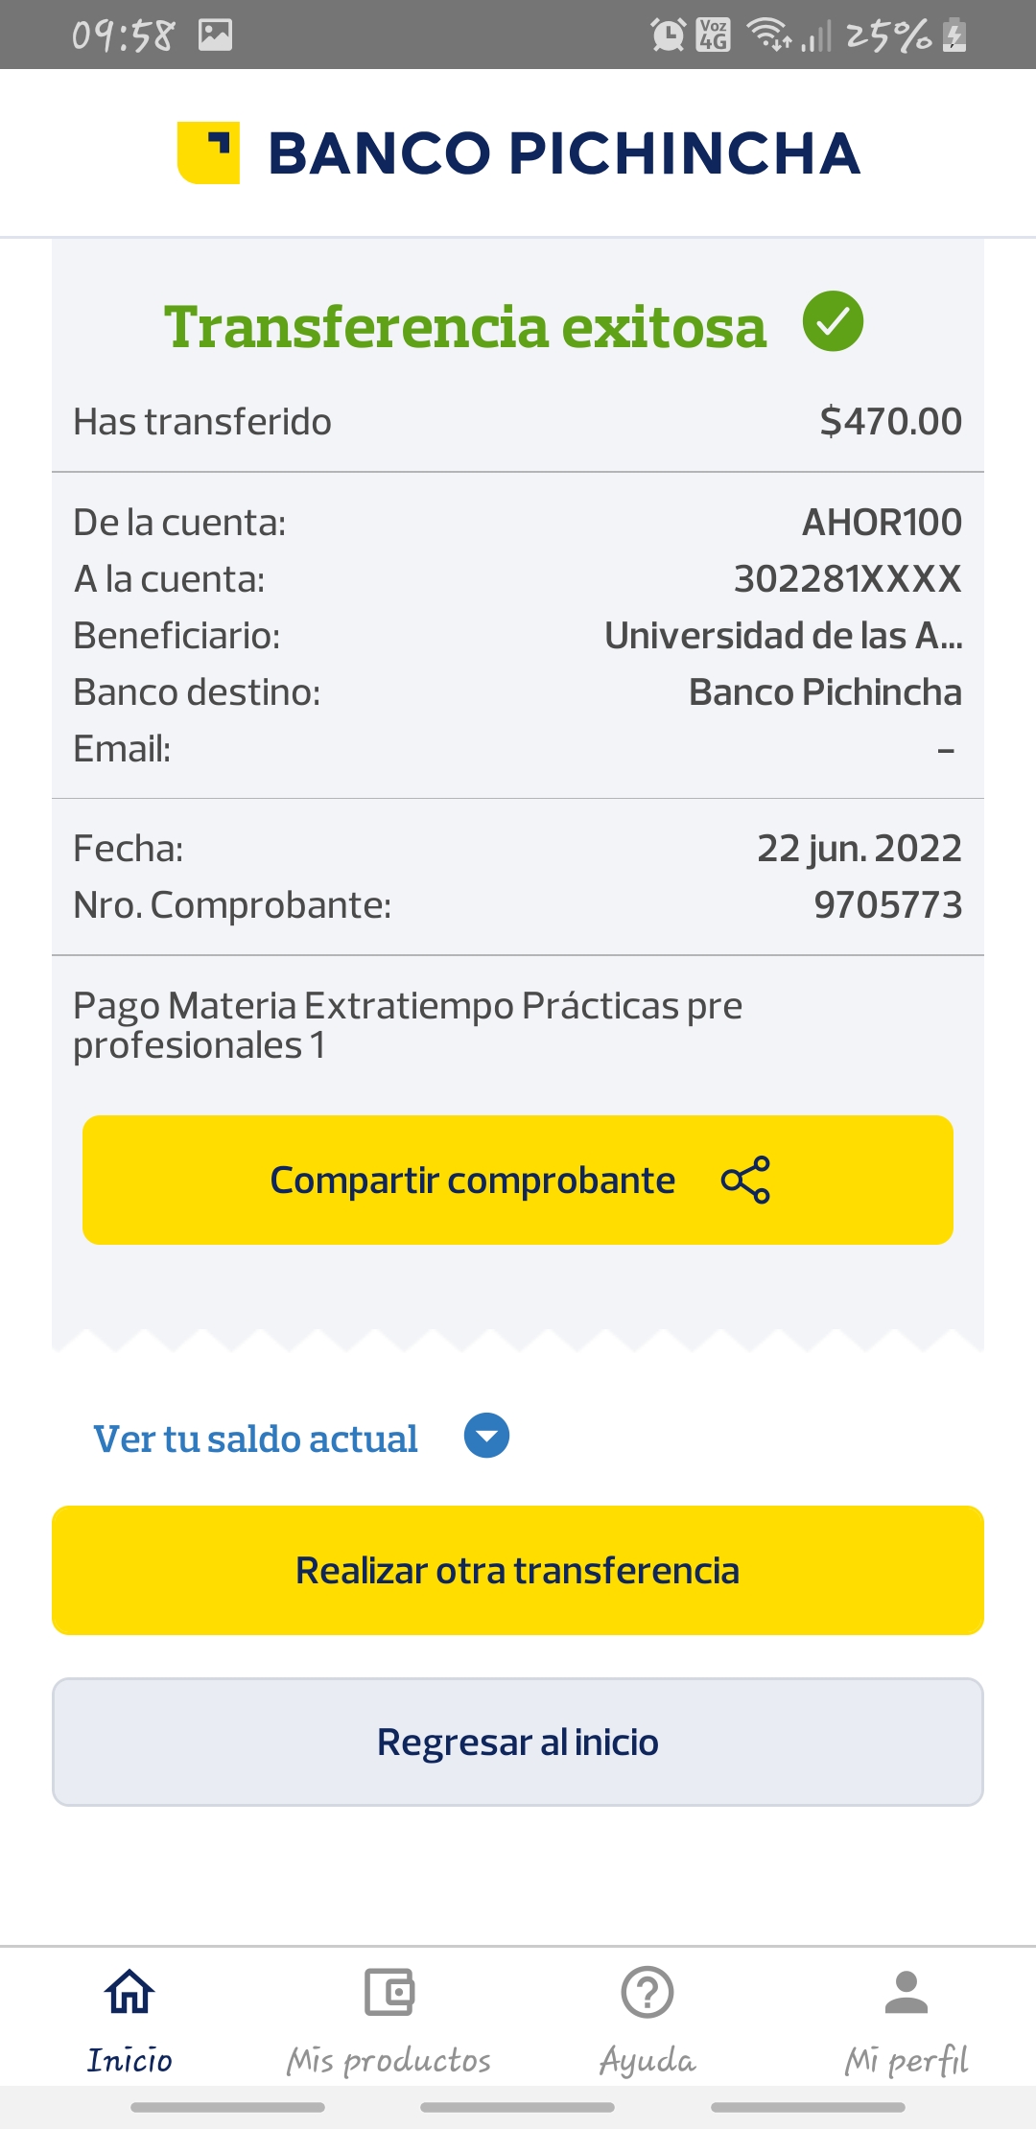Expand the saldo actual blue dropdown arrow

click(x=486, y=1437)
